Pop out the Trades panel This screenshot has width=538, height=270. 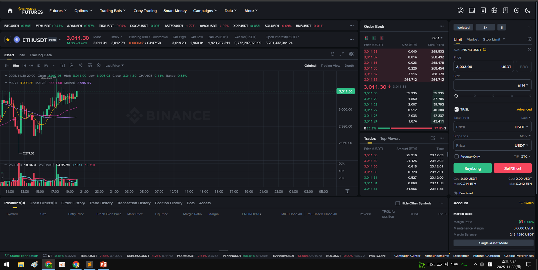click(433, 138)
